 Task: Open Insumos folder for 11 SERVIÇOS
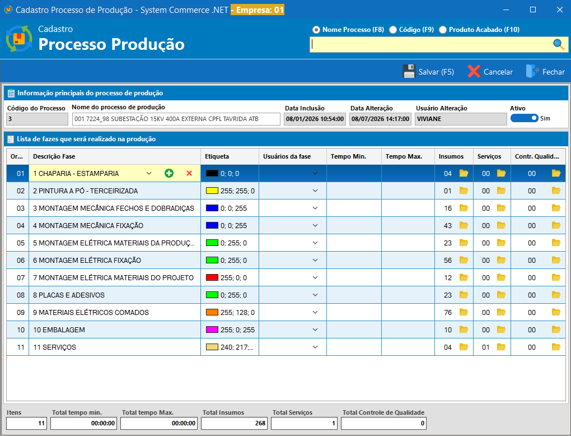(464, 347)
